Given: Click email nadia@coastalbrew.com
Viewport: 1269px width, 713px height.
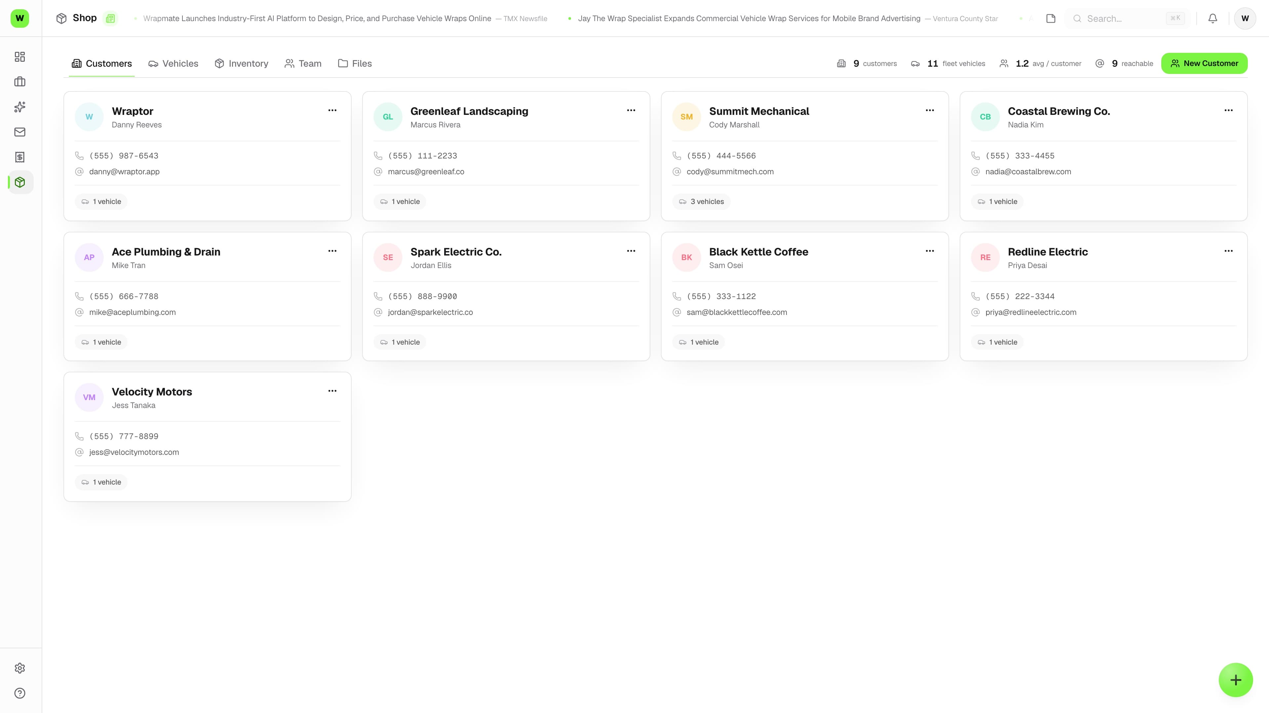Looking at the screenshot, I should click(x=1028, y=172).
